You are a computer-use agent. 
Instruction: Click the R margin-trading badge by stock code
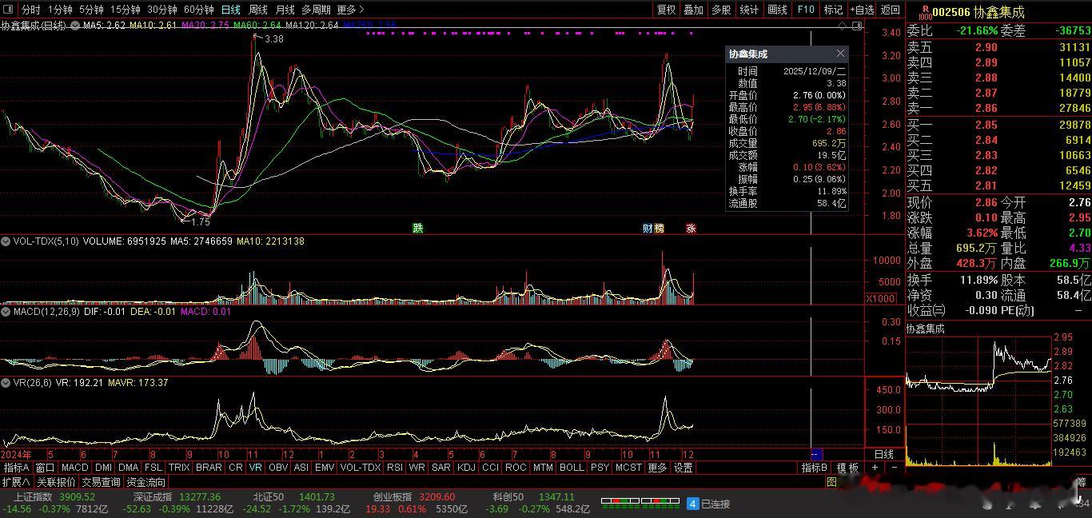point(925,12)
